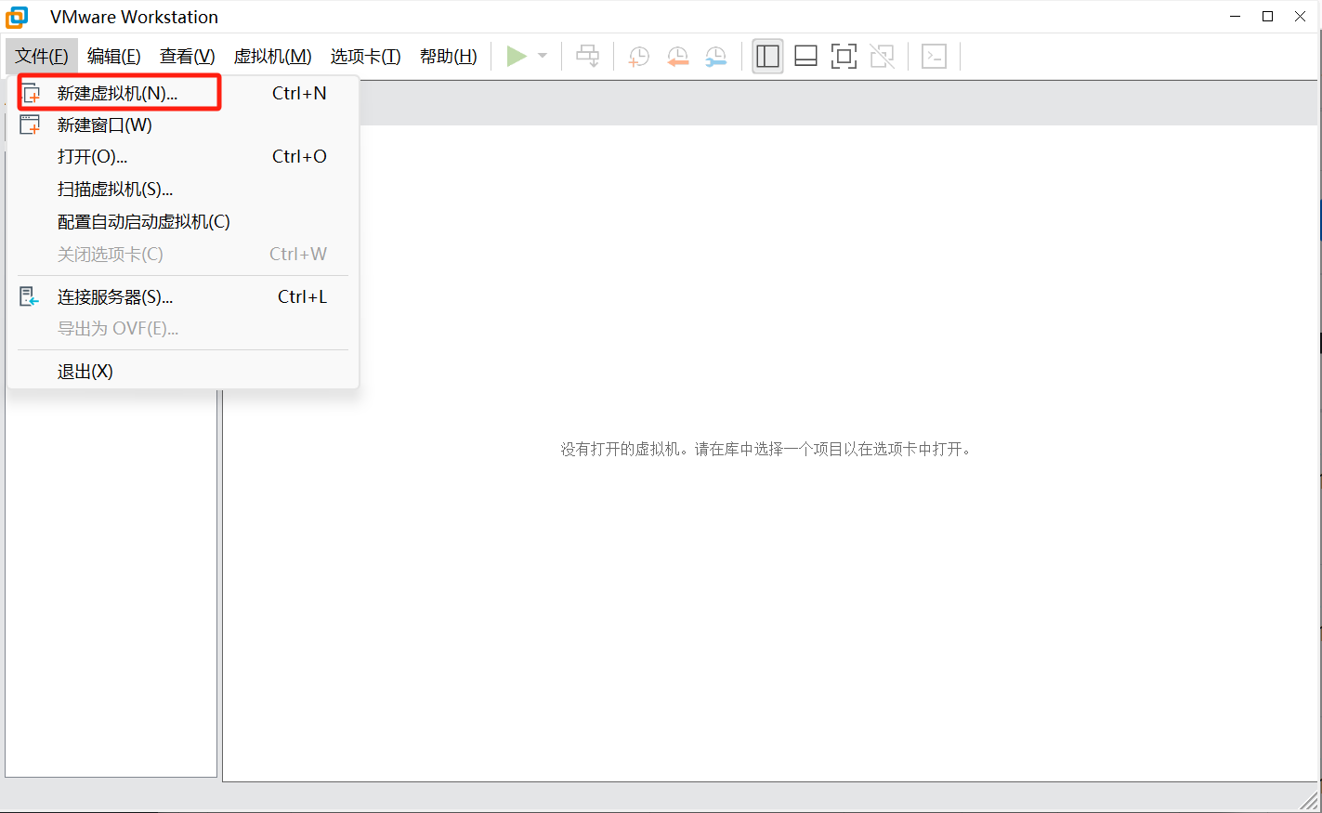This screenshot has height=813, width=1322.
Task: Minimize the VMware Workstation window
Action: pos(1236,17)
